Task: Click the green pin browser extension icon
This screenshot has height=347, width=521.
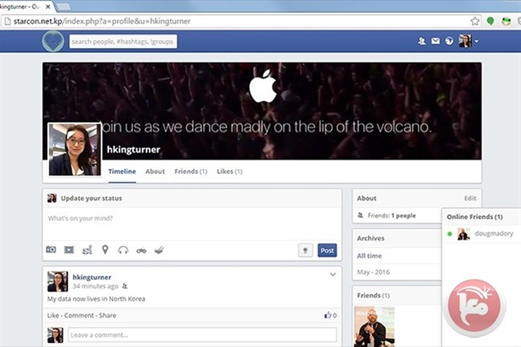Action: coord(490,22)
